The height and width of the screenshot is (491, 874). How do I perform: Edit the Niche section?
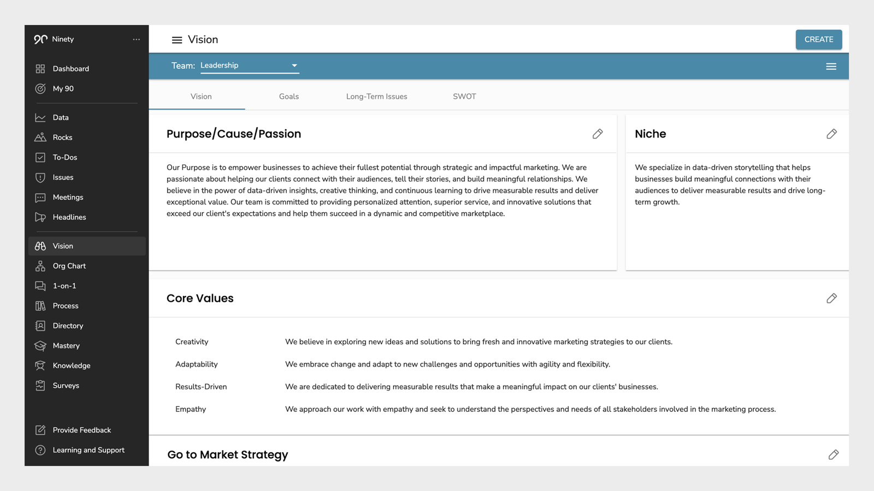click(831, 133)
